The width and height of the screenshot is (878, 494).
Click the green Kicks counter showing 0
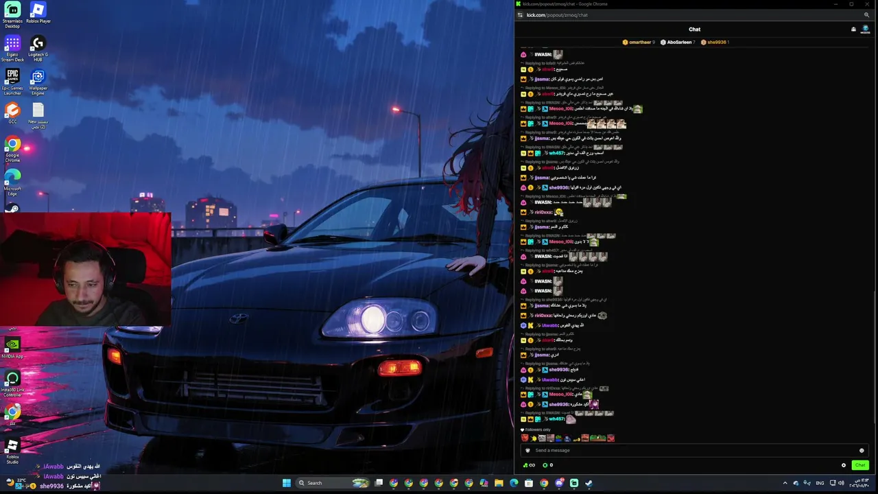tap(547, 465)
